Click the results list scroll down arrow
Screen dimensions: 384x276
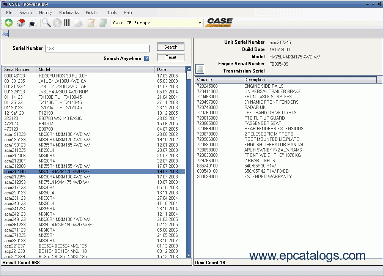click(x=189, y=255)
